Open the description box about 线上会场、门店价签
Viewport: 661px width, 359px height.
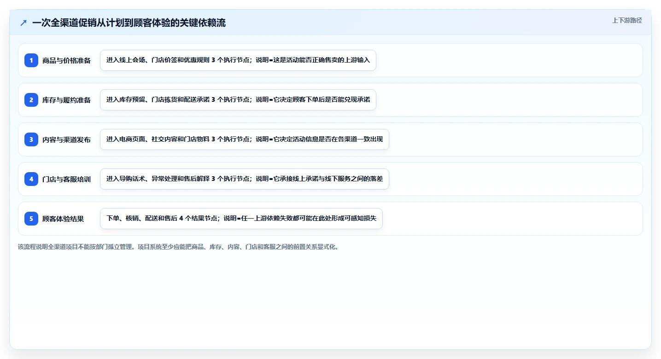238,60
